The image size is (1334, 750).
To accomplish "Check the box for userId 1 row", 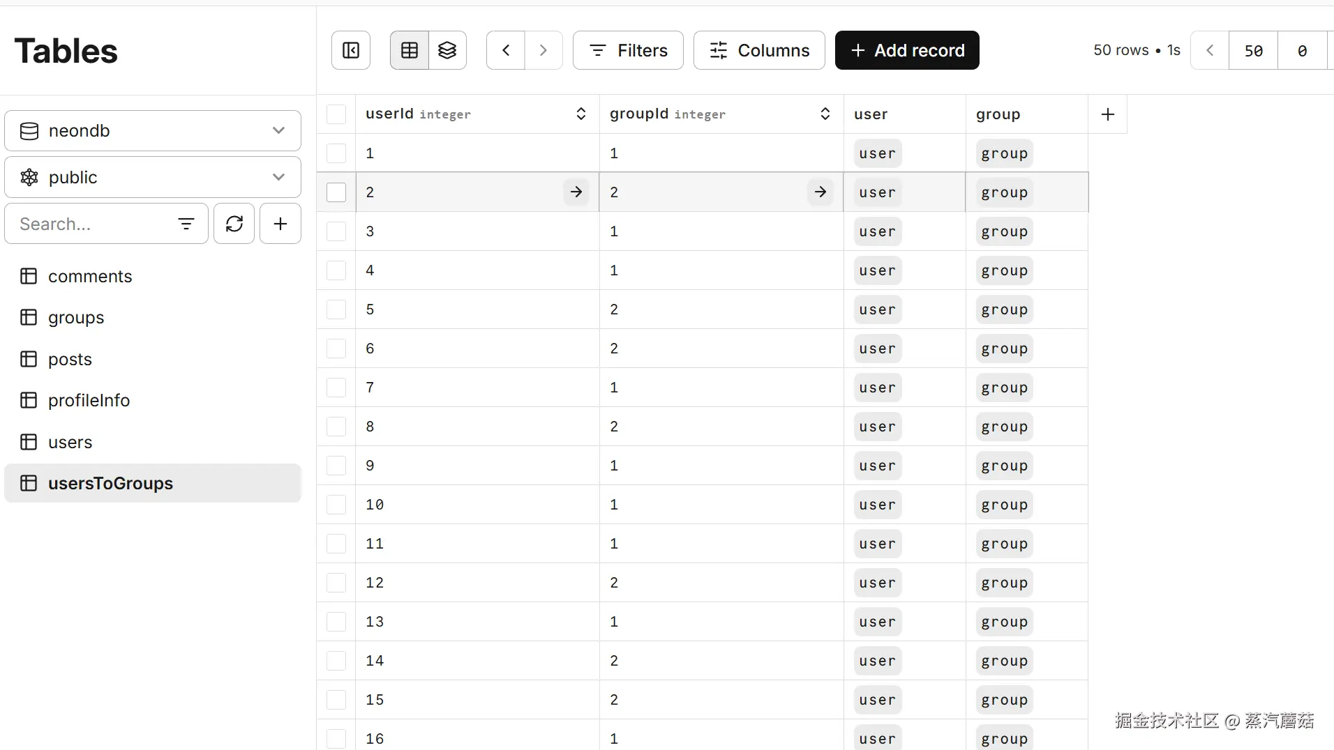I will point(336,153).
